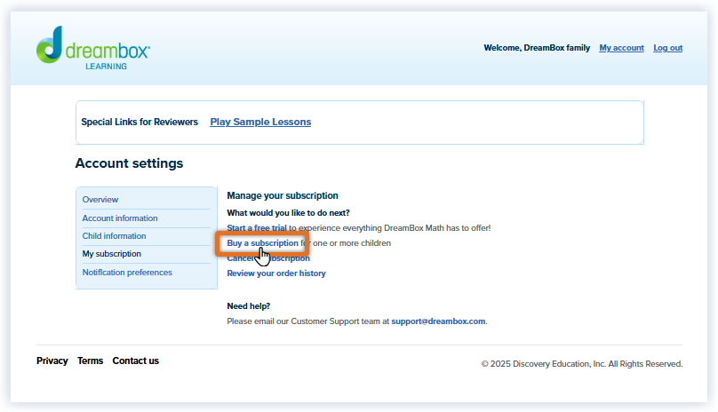Click the Welcome, DreamBox family text
Screen dimensions: 718x412
537,48
